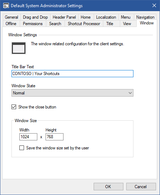
Task: Click the settings app icon in title bar
Action: (x=6, y=6)
